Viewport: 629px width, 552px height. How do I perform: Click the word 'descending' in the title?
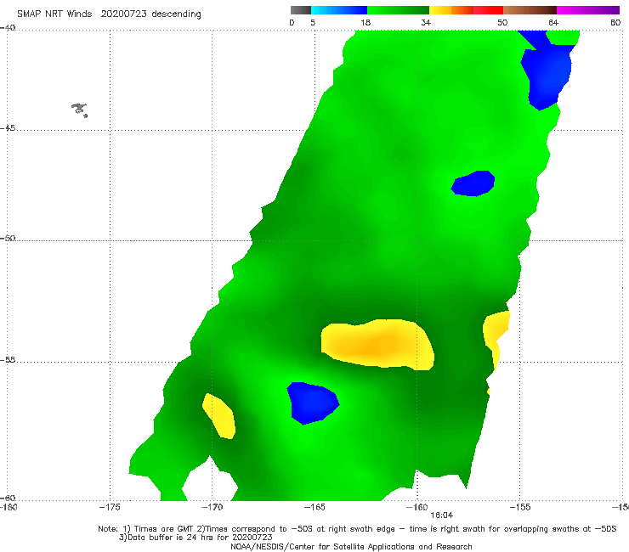176,14
